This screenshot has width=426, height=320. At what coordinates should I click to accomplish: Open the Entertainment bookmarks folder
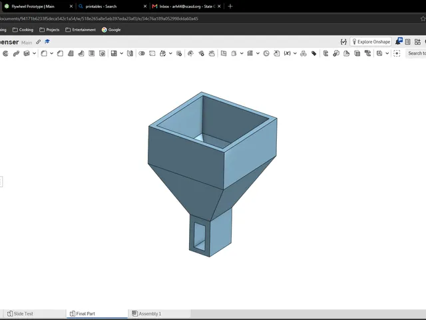(81, 29)
